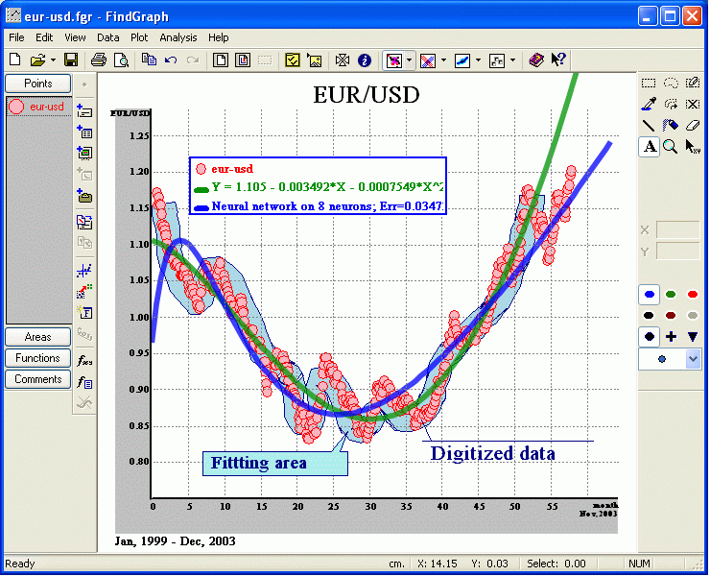The height and width of the screenshot is (576, 710).
Task: Open the Analysis menu
Action: click(x=177, y=37)
